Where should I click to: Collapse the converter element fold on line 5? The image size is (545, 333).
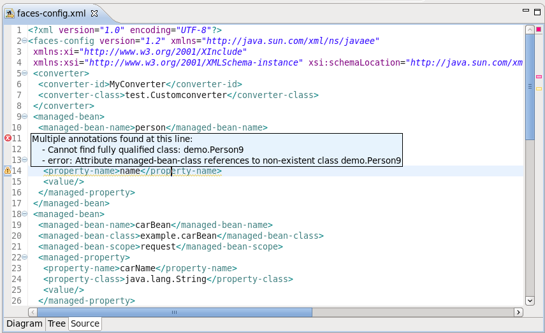25,73
